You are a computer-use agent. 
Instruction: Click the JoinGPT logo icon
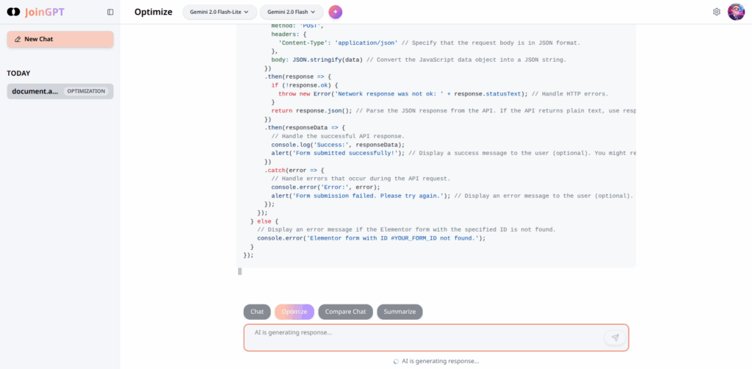(13, 12)
